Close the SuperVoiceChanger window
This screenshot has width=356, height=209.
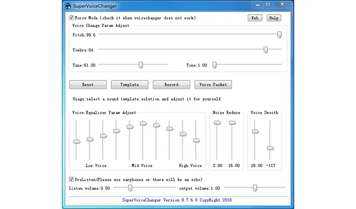point(282,4)
